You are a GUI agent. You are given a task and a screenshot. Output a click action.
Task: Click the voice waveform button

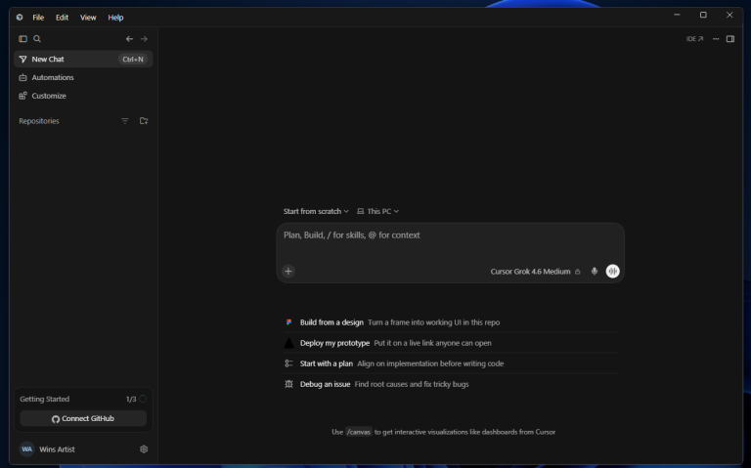point(612,272)
